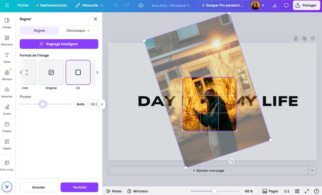Viewport: 322px width, 195px height.
Task: Select the Rogner tab
Action: (40, 30)
